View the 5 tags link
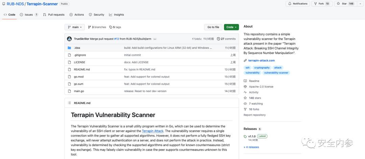This screenshot has width=365, height=159. (x=115, y=27)
